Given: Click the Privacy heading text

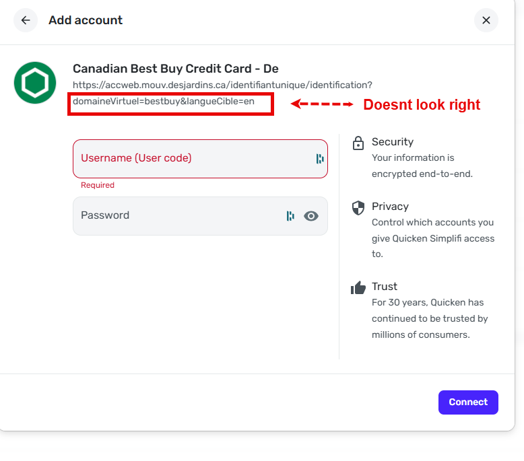Looking at the screenshot, I should [390, 207].
